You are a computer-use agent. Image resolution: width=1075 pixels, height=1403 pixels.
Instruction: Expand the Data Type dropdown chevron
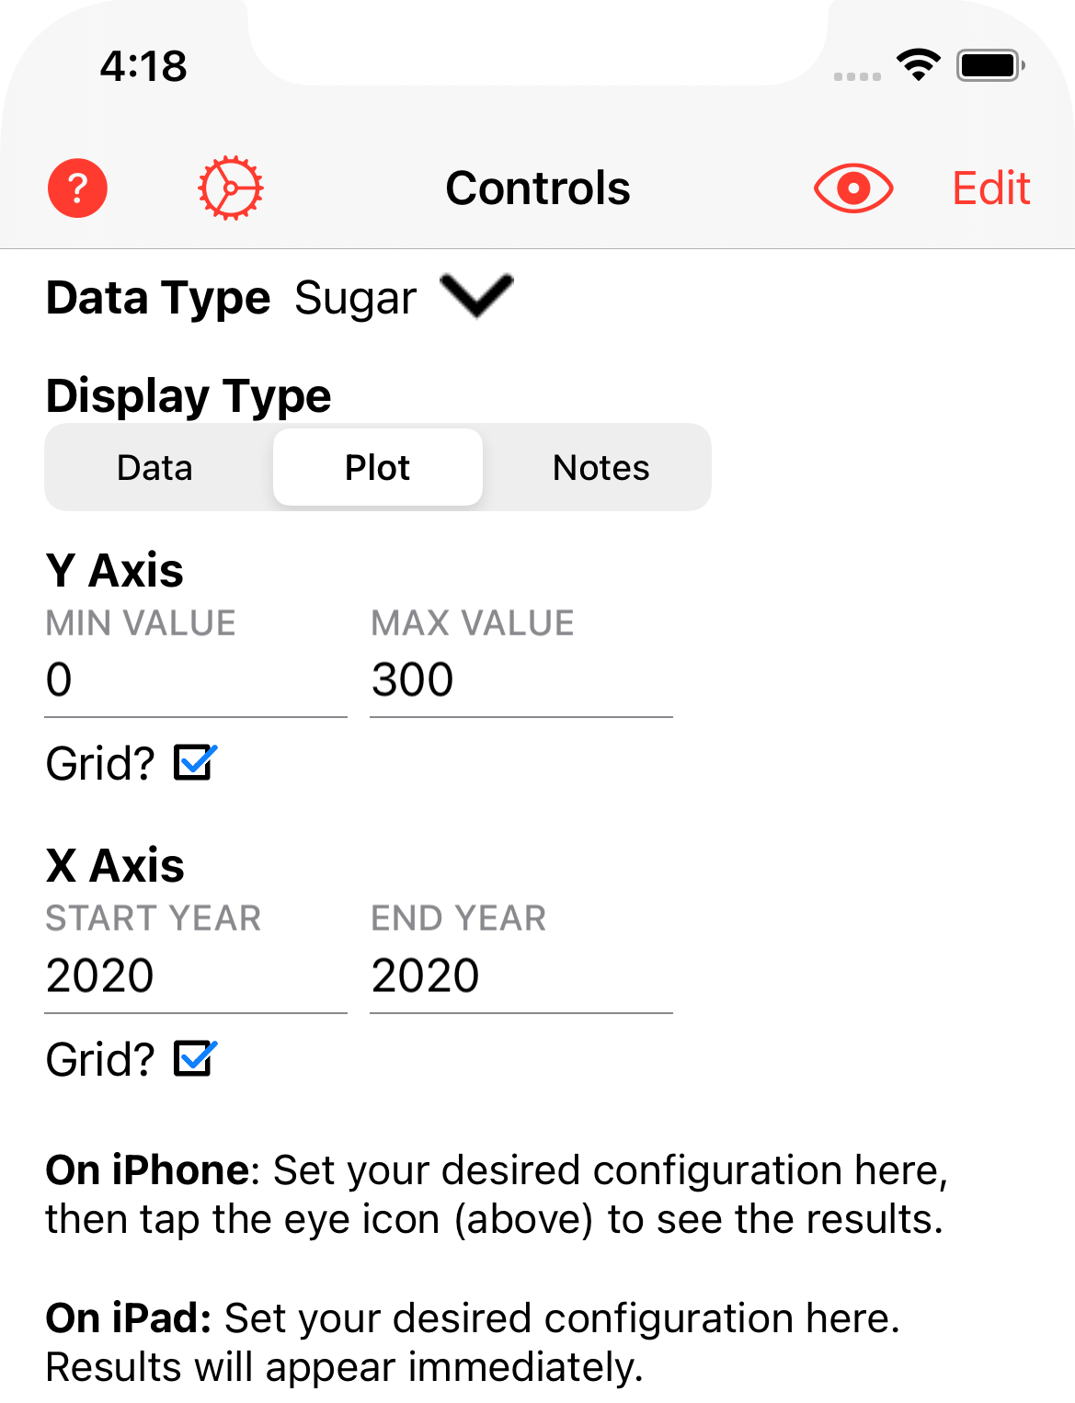(476, 296)
